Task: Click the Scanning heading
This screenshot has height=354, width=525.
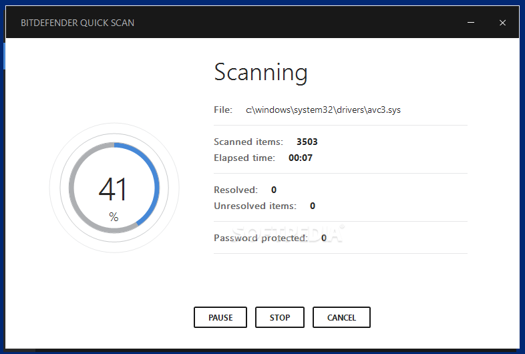Action: pyautogui.click(x=260, y=72)
